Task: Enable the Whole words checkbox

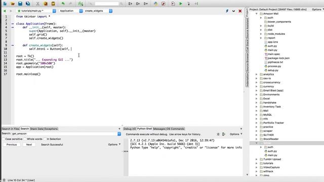Action: (25, 139)
